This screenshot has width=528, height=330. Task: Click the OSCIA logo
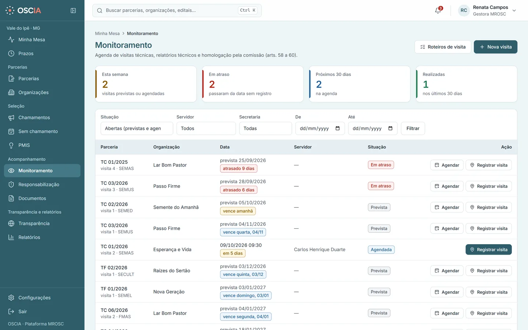[23, 11]
